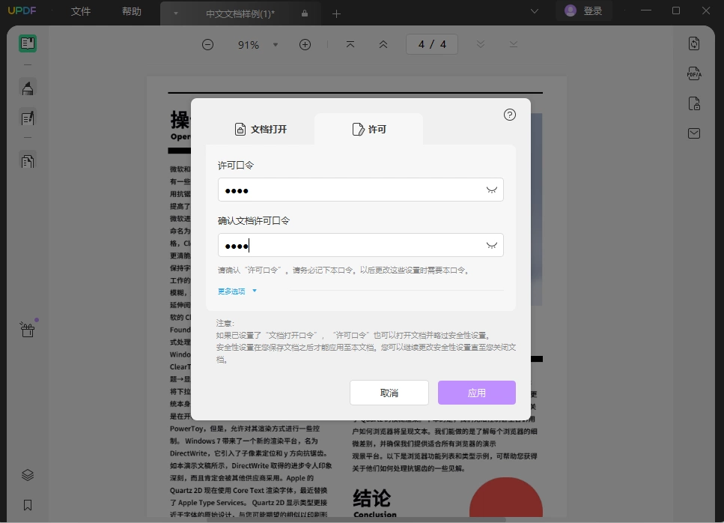
Task: Show the 许可口令 password with eye icon
Action: 492,190
